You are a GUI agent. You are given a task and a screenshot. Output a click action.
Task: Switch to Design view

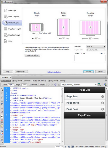[x=17, y=85]
